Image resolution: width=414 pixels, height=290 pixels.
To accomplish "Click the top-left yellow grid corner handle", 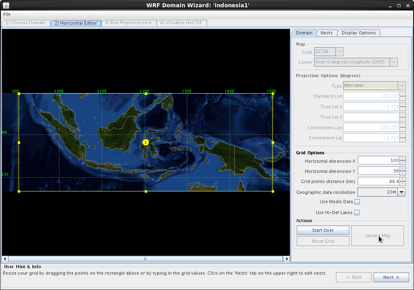I will tap(19, 94).
